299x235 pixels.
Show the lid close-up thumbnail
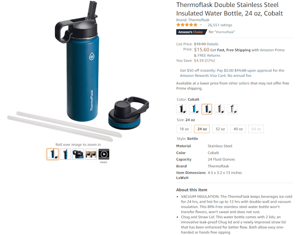point(78,154)
